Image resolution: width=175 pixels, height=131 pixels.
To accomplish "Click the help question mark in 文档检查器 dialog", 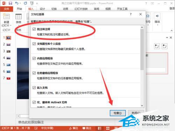I will click(131, 14).
